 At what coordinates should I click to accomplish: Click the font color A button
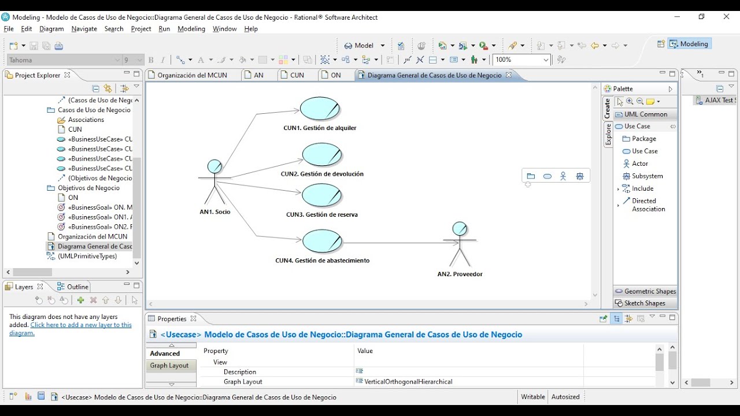click(x=201, y=60)
